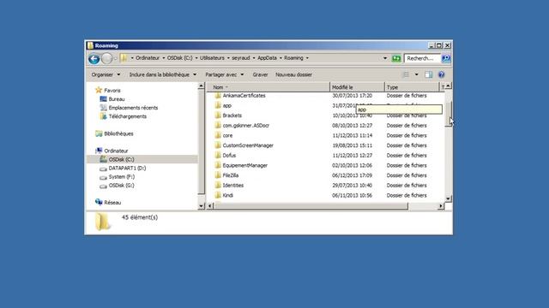This screenshot has width=549, height=308.
Task: Click the file list vertical scrollbar thumb
Action: point(448,114)
